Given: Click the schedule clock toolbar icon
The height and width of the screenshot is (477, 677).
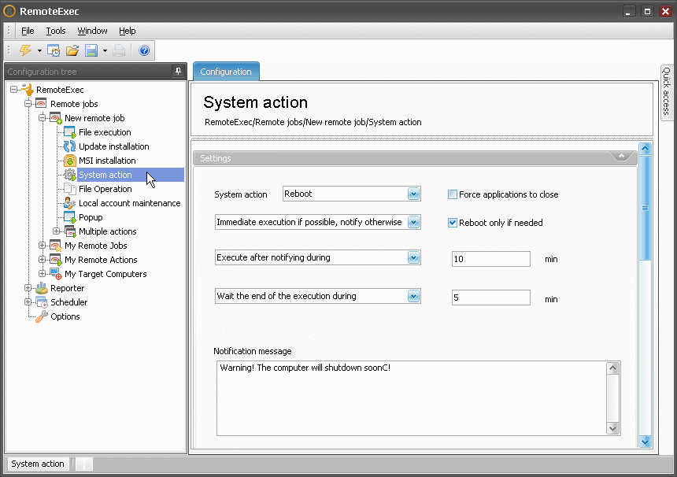Looking at the screenshot, I should pyautogui.click(x=54, y=50).
